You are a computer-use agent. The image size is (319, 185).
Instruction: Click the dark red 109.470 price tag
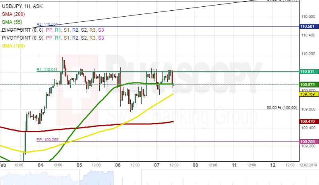pyautogui.click(x=308, y=121)
